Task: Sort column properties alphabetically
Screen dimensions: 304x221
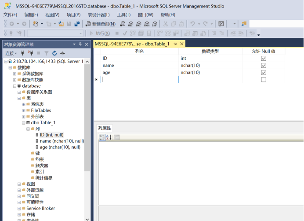Action: tap(109, 137)
